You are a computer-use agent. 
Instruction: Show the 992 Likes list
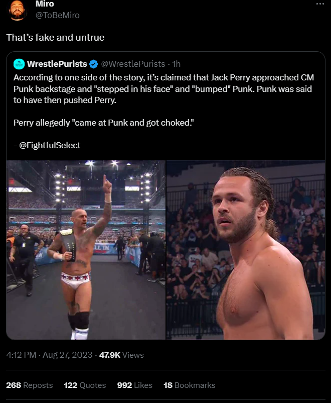click(x=135, y=385)
